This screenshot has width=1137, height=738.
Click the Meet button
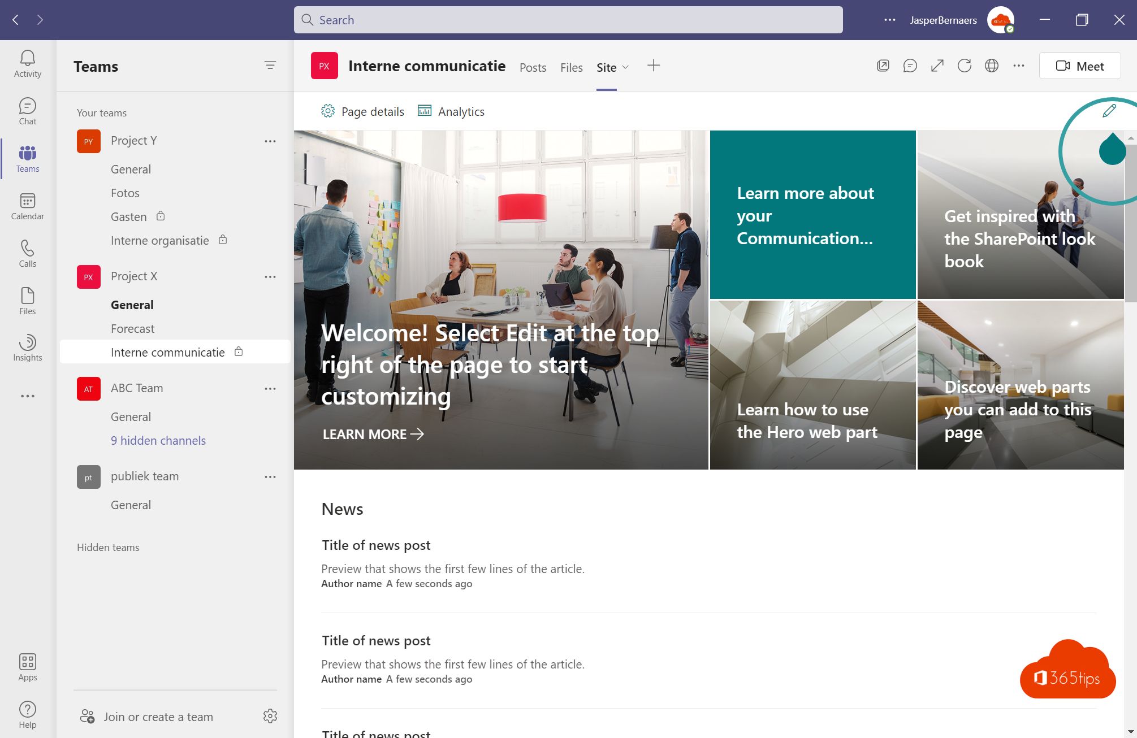point(1079,66)
